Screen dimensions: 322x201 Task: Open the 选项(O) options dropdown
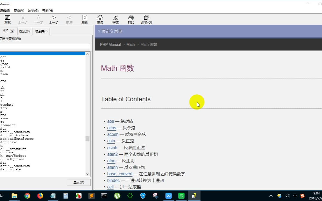146,19
